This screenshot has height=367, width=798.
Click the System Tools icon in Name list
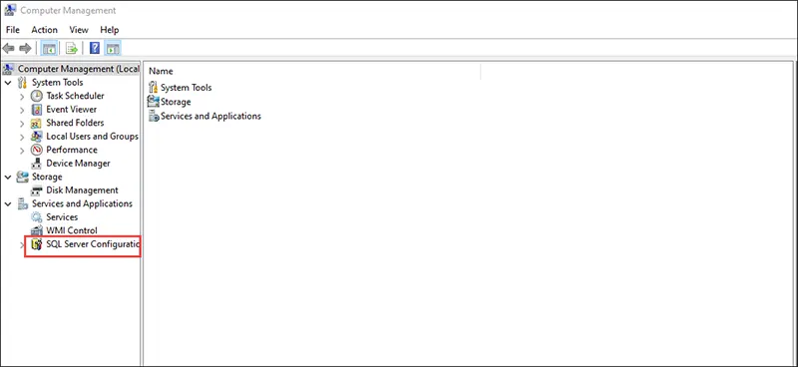point(154,87)
